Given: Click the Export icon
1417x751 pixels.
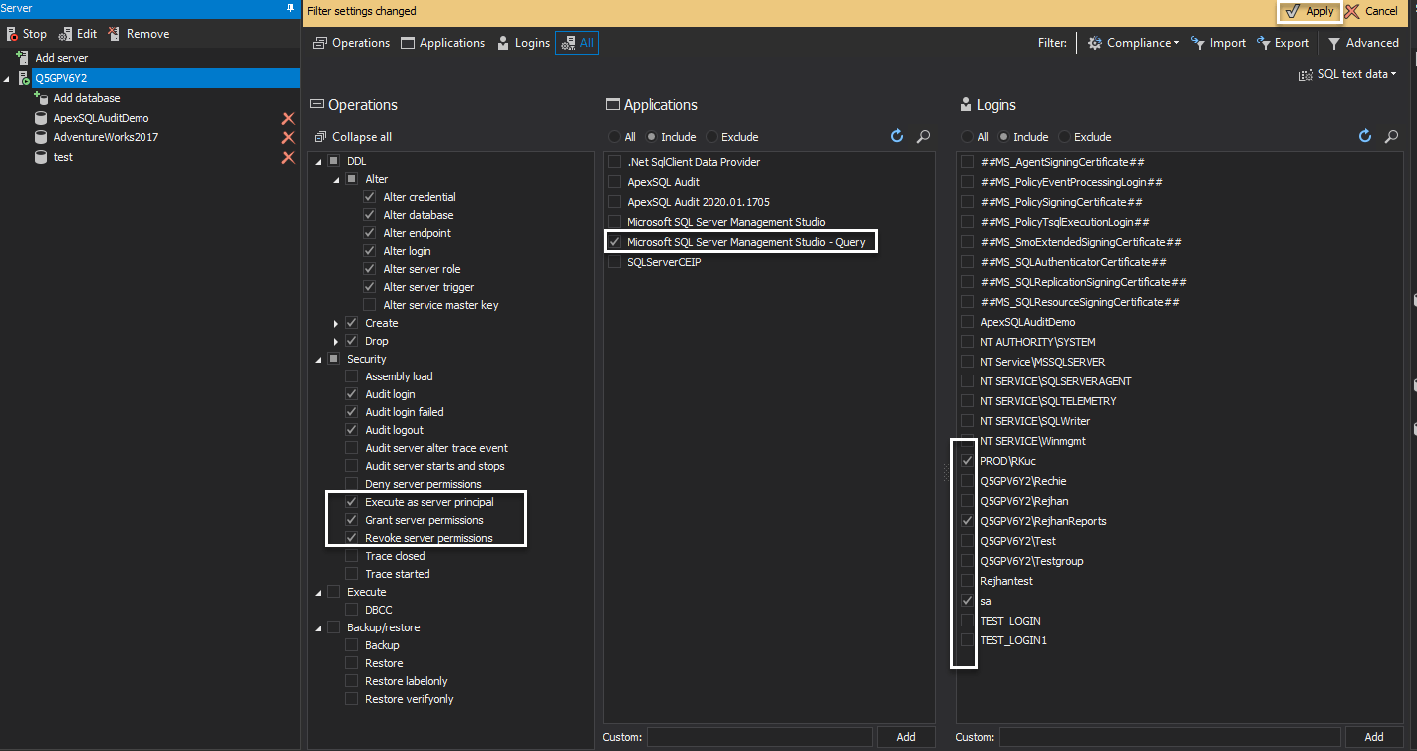Looking at the screenshot, I should tap(1282, 43).
